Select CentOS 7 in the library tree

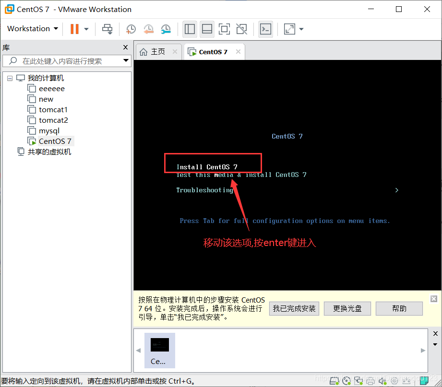(x=50, y=141)
